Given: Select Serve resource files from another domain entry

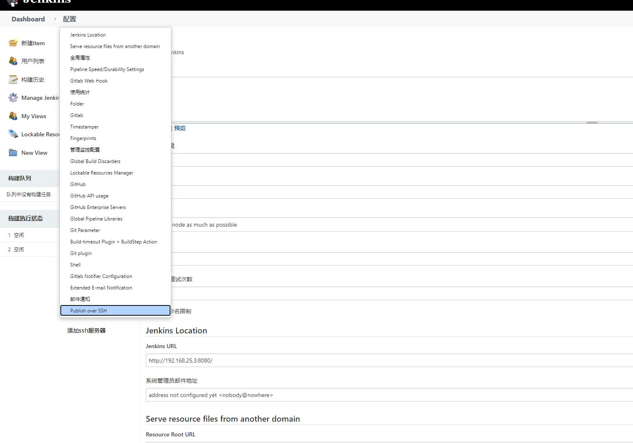Looking at the screenshot, I should tap(115, 46).
